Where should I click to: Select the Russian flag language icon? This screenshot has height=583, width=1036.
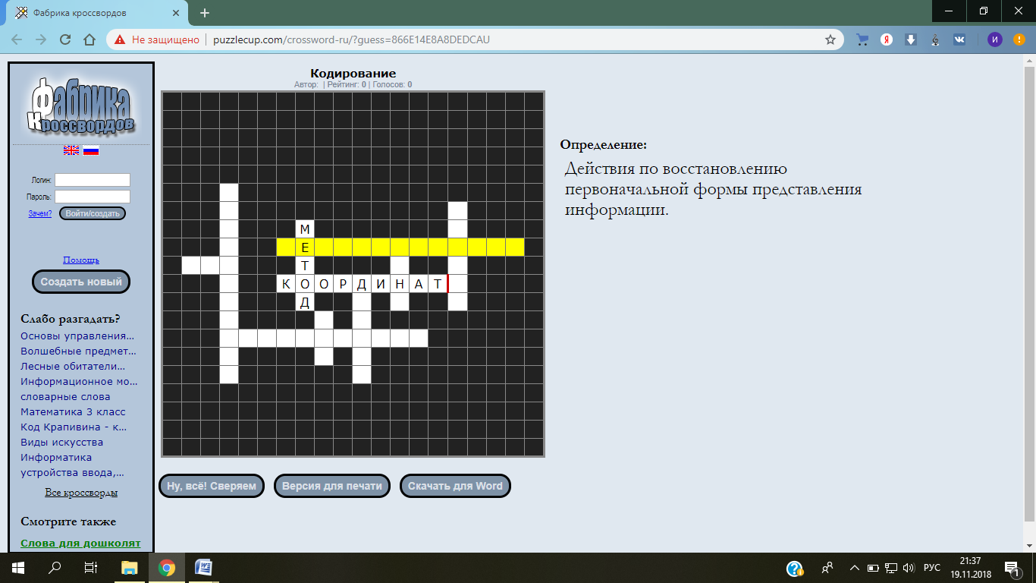click(x=91, y=150)
